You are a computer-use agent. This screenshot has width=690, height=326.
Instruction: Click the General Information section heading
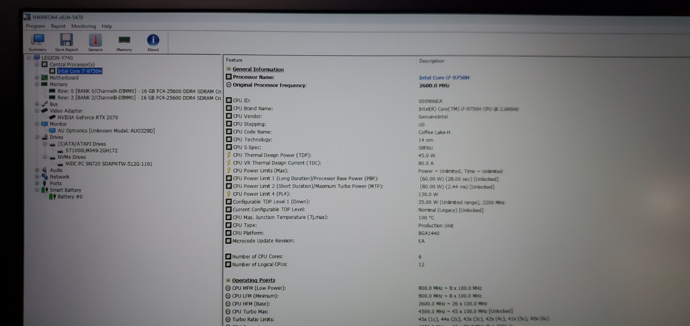pos(258,69)
